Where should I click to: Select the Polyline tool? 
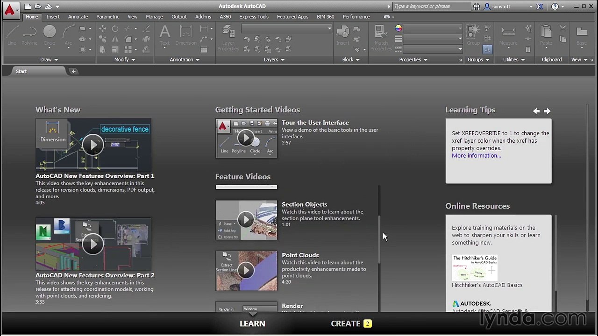pyautogui.click(x=29, y=35)
